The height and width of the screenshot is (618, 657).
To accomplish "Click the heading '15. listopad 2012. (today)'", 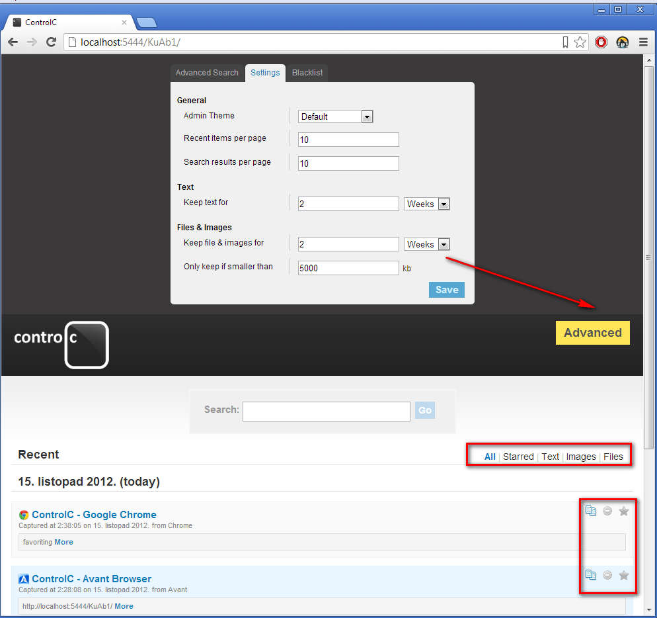I will (89, 482).
